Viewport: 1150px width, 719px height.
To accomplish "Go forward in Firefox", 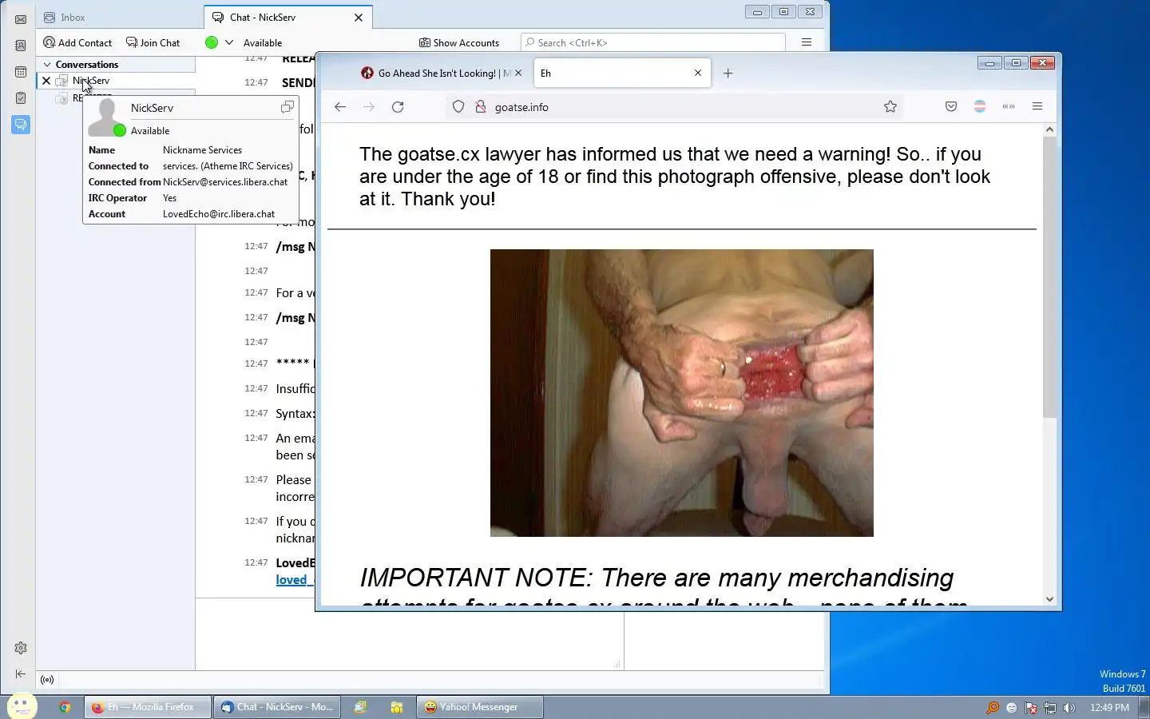I will tap(369, 106).
